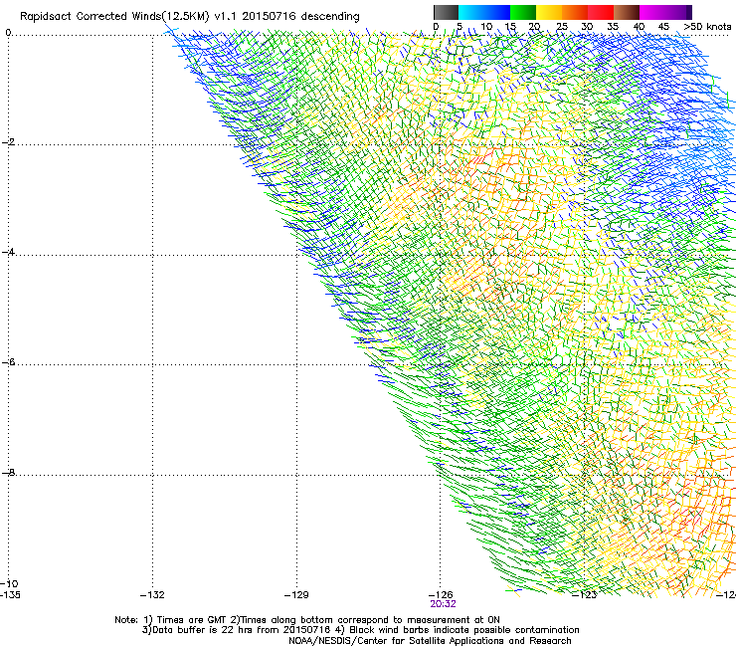This screenshot has height=647, width=736.
Task: Click the "-135" longitude axis label
Action: coord(10,595)
